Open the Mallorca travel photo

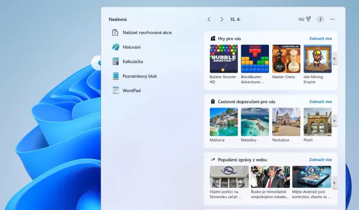[224, 122]
